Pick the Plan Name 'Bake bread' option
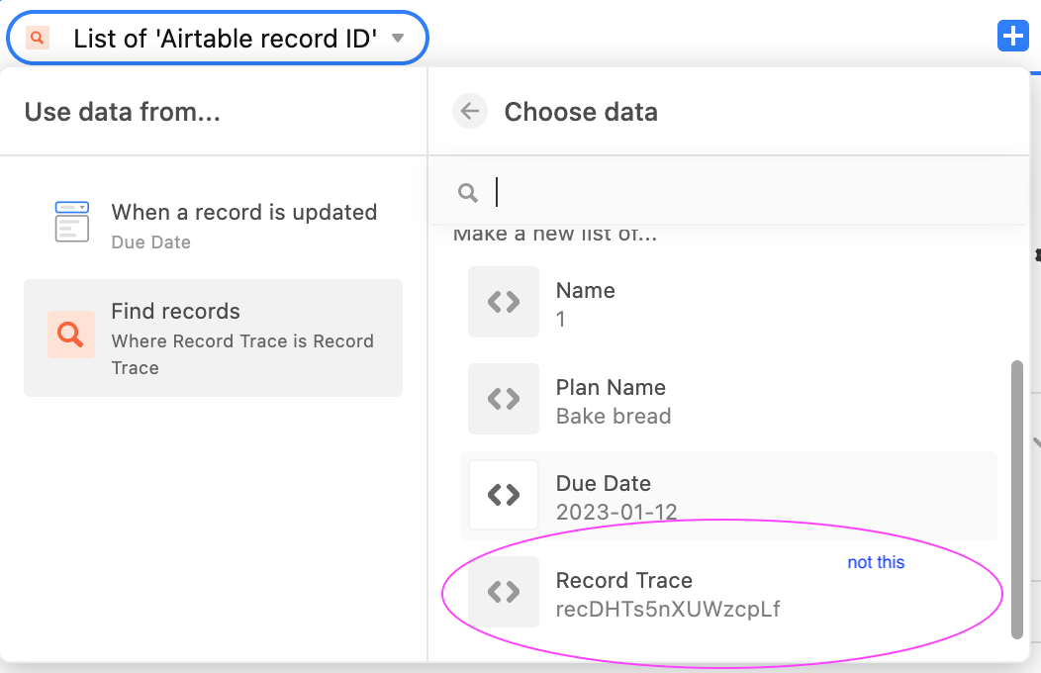The width and height of the screenshot is (1041, 673). pyautogui.click(x=728, y=400)
